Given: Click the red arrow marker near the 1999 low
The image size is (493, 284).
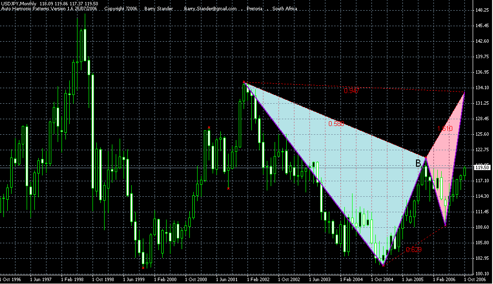Looking at the screenshot, I should (143, 268).
